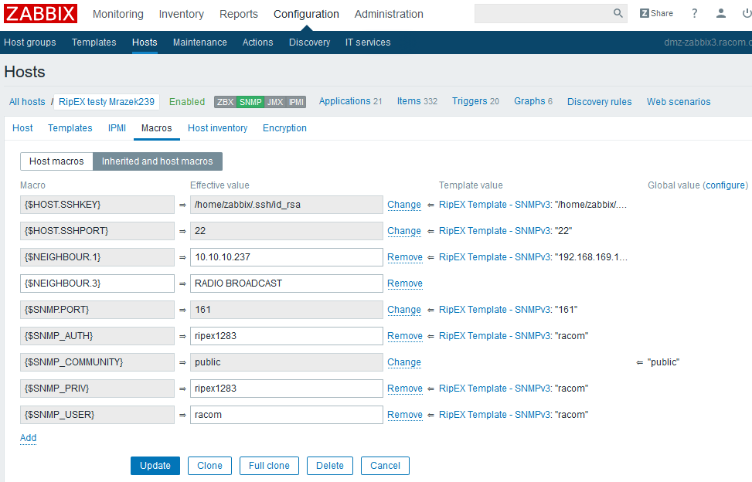
Task: Click the Cancel button
Action: [x=385, y=466]
